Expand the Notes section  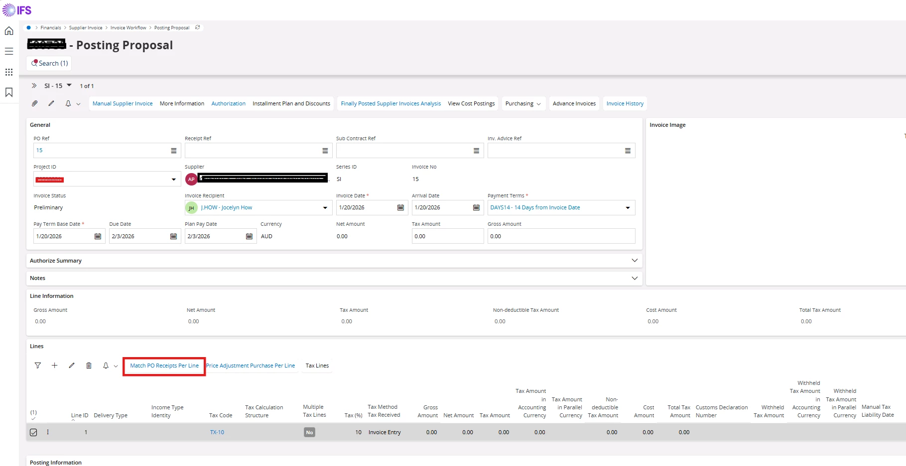click(x=634, y=278)
